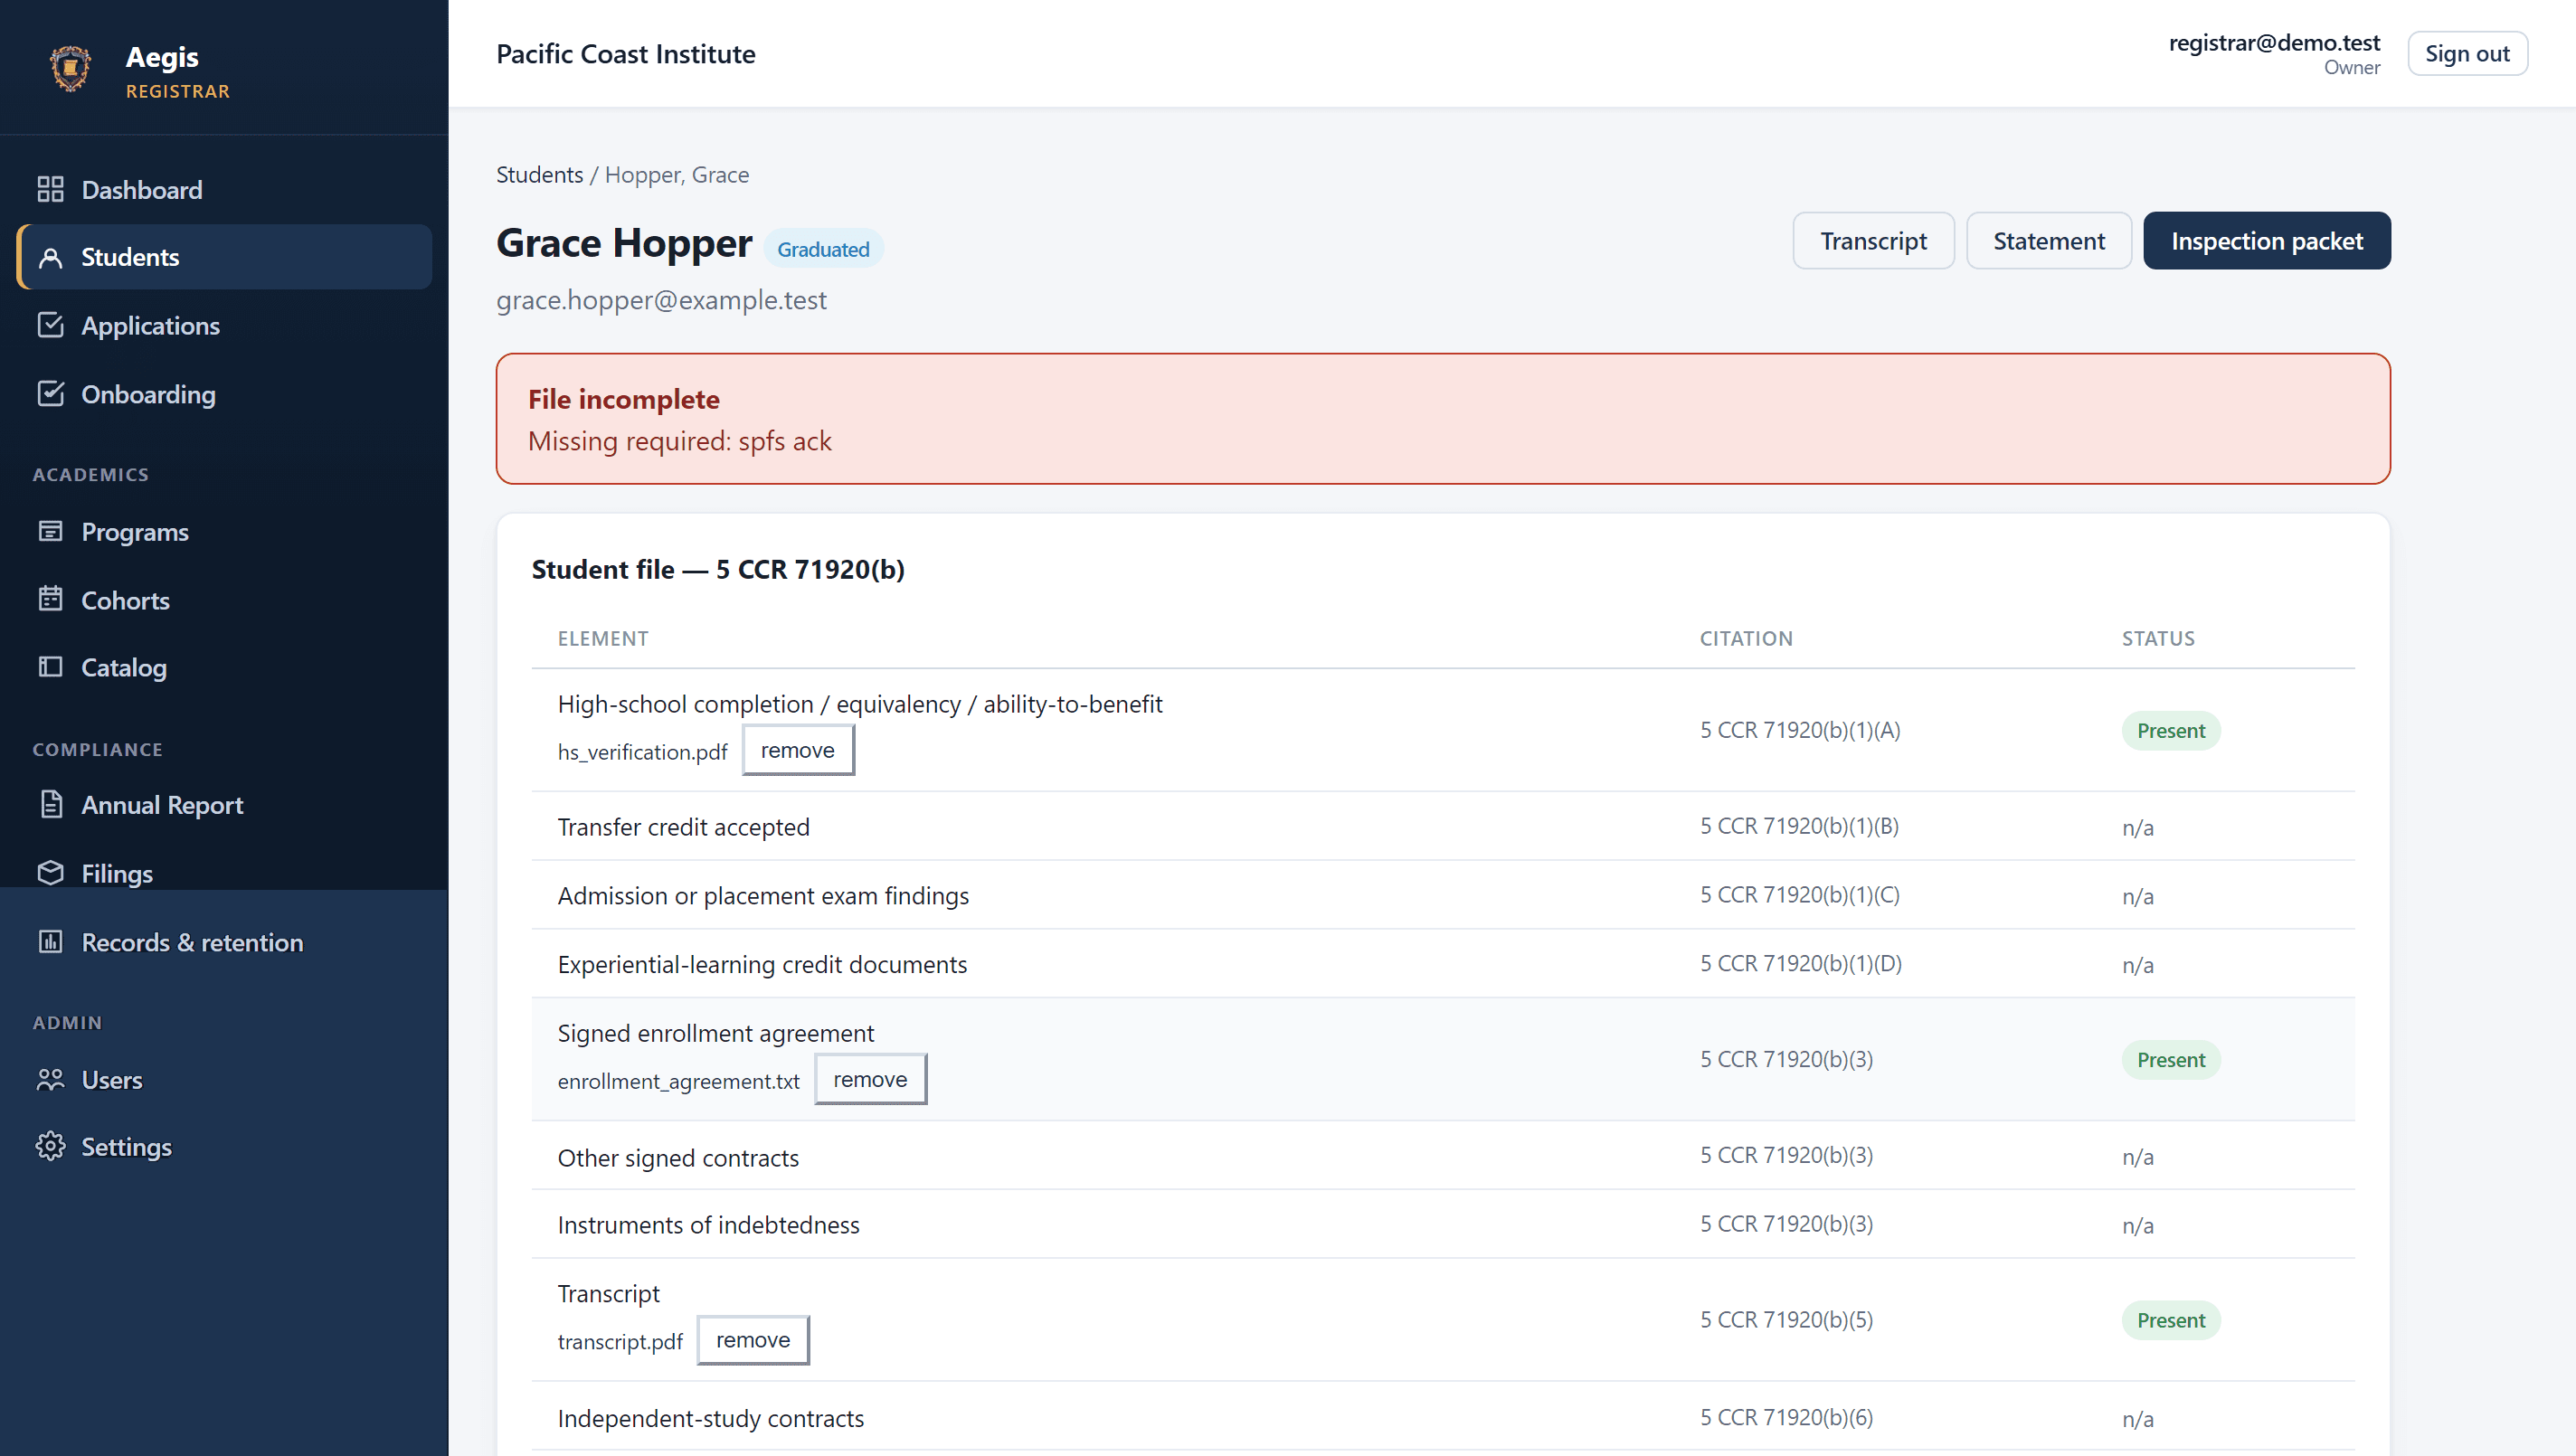This screenshot has width=2576, height=1456.
Task: Go back to Students via breadcrumb
Action: (x=539, y=174)
